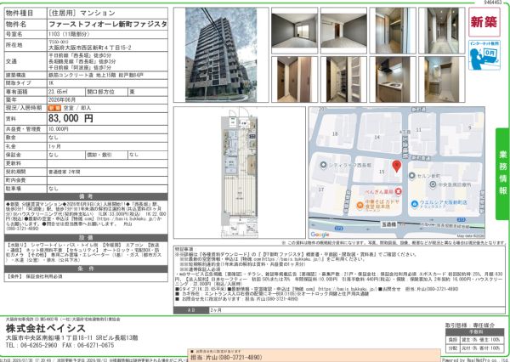Click the 開口部方位 value 東
The height and width of the screenshot is (362, 510).
pyautogui.click(x=132, y=92)
